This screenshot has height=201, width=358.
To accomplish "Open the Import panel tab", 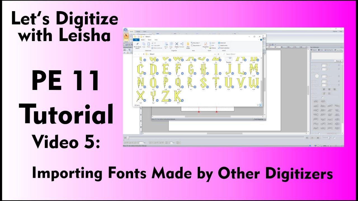I will tap(314, 50).
